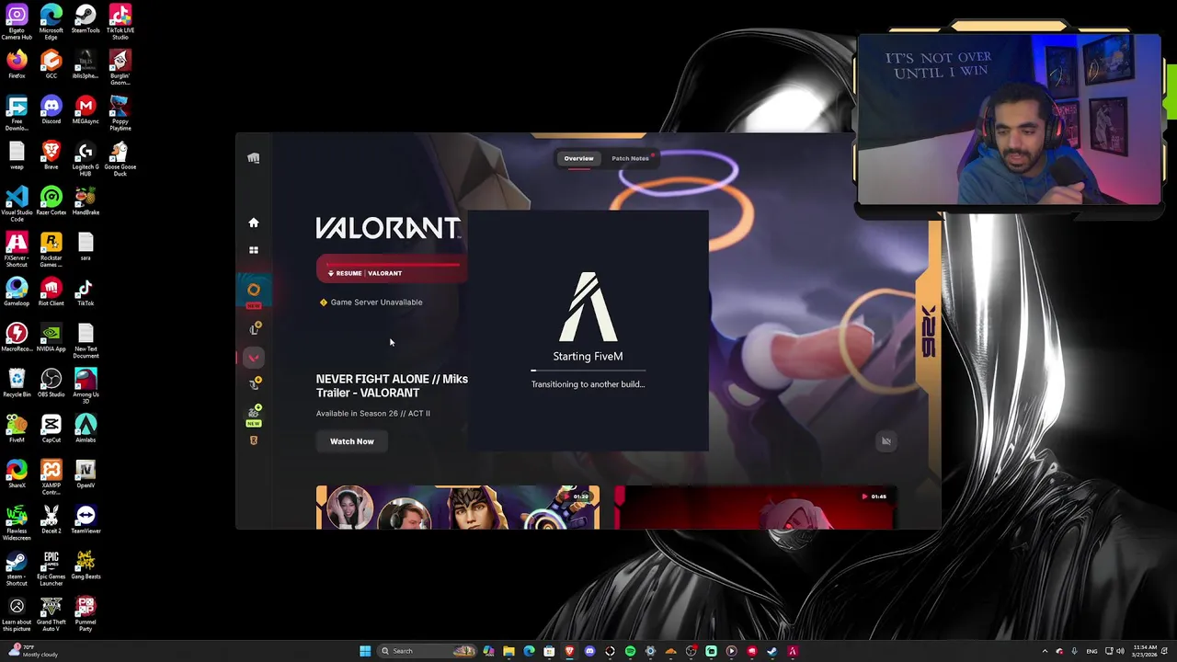Open GCC desktop shortcut
Screen dimensions: 1177x662
point(51,65)
